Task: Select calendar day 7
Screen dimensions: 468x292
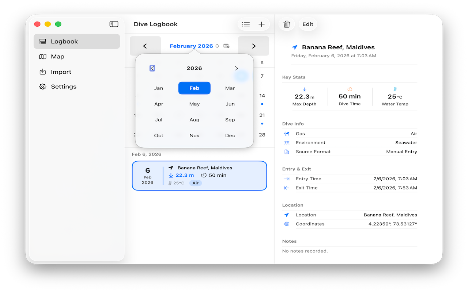Action: tap(262, 76)
